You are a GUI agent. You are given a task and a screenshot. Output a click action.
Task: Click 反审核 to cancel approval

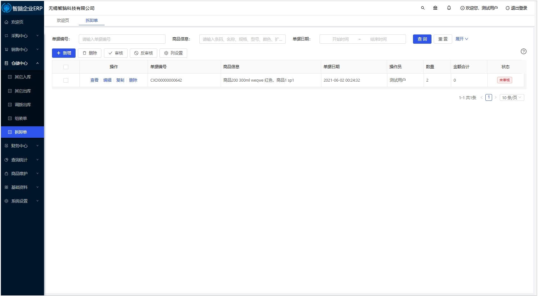pyautogui.click(x=143, y=53)
